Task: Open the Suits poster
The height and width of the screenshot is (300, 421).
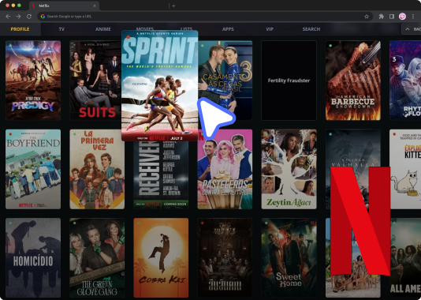Action: [x=95, y=81]
